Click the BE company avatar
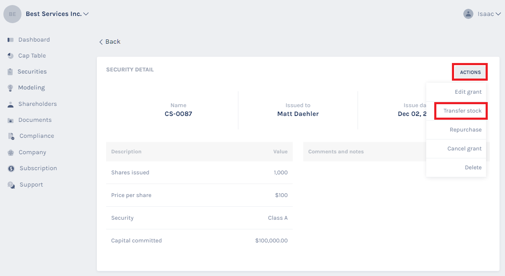 13,14
